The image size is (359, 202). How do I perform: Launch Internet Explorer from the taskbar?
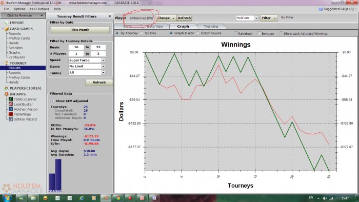click(82, 198)
